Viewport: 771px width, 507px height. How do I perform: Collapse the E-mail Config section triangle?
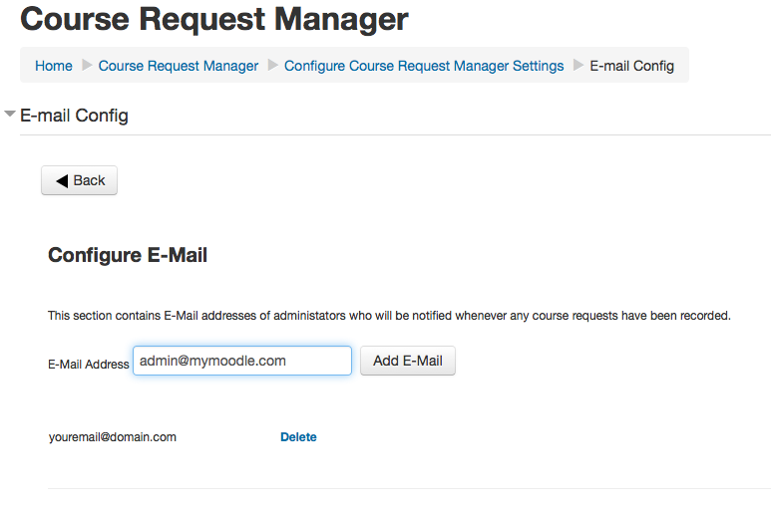point(10,115)
